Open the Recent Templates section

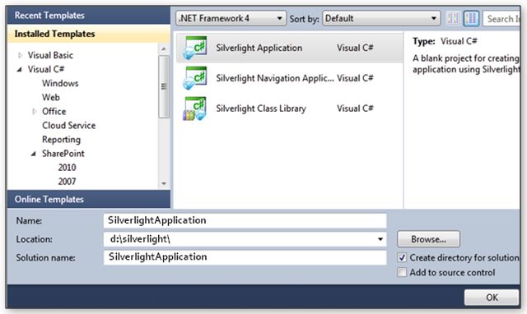[x=89, y=16]
